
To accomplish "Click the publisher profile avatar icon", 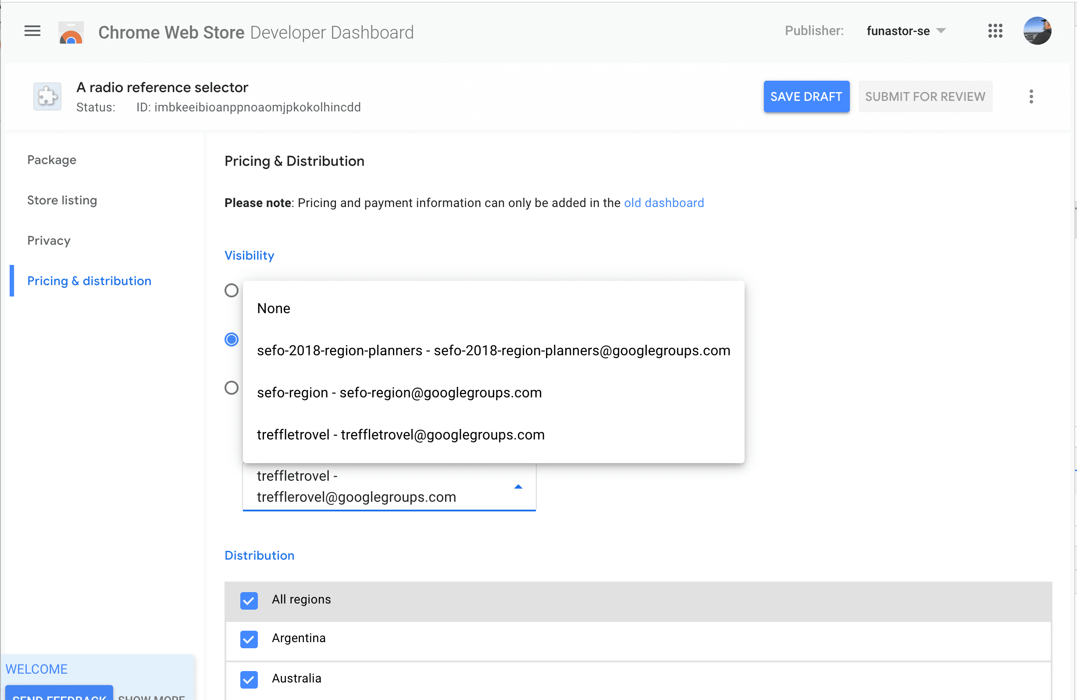I will (1040, 32).
